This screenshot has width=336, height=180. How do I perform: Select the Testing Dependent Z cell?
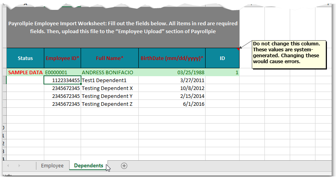click(x=110, y=104)
